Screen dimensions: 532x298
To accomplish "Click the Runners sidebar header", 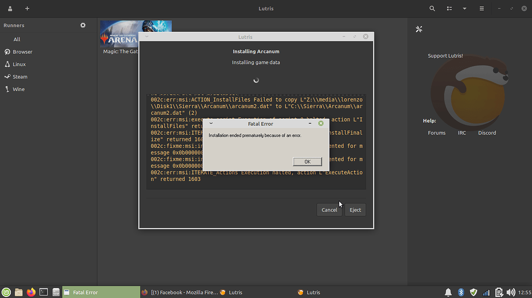I will 14,25.
